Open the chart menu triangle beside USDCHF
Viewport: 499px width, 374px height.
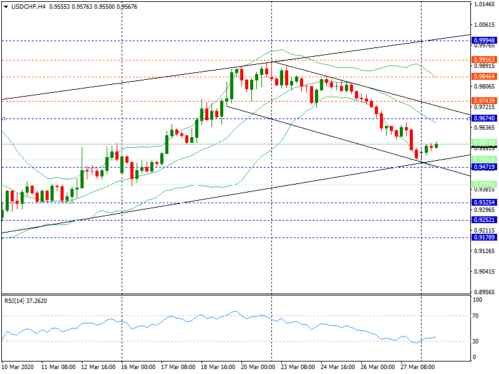pos(6,7)
